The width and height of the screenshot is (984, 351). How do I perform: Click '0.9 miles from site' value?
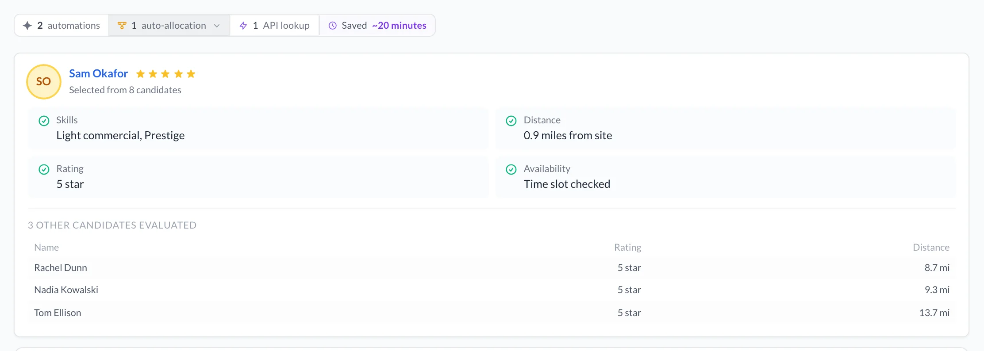(x=568, y=135)
